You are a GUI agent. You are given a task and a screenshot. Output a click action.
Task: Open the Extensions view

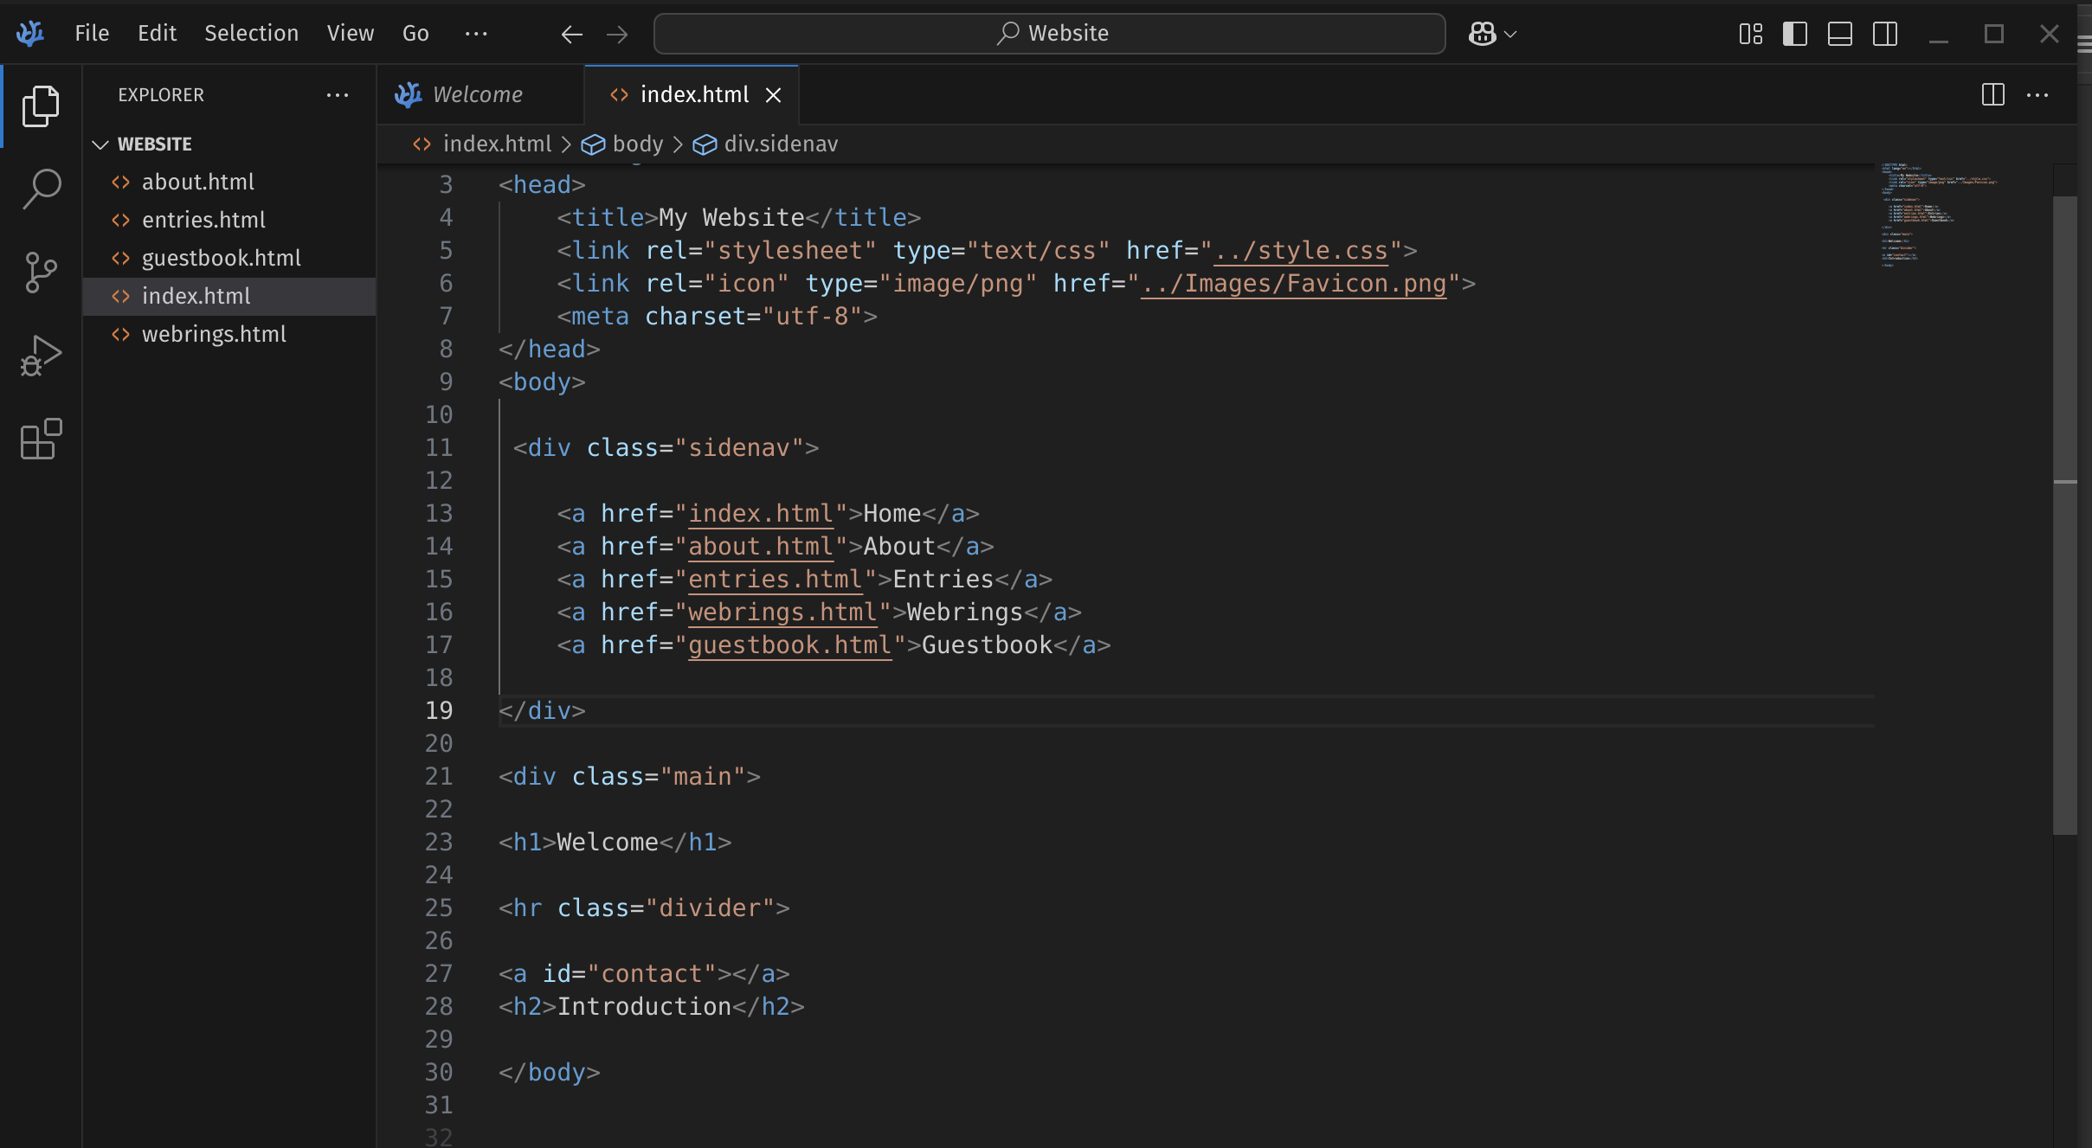click(41, 439)
